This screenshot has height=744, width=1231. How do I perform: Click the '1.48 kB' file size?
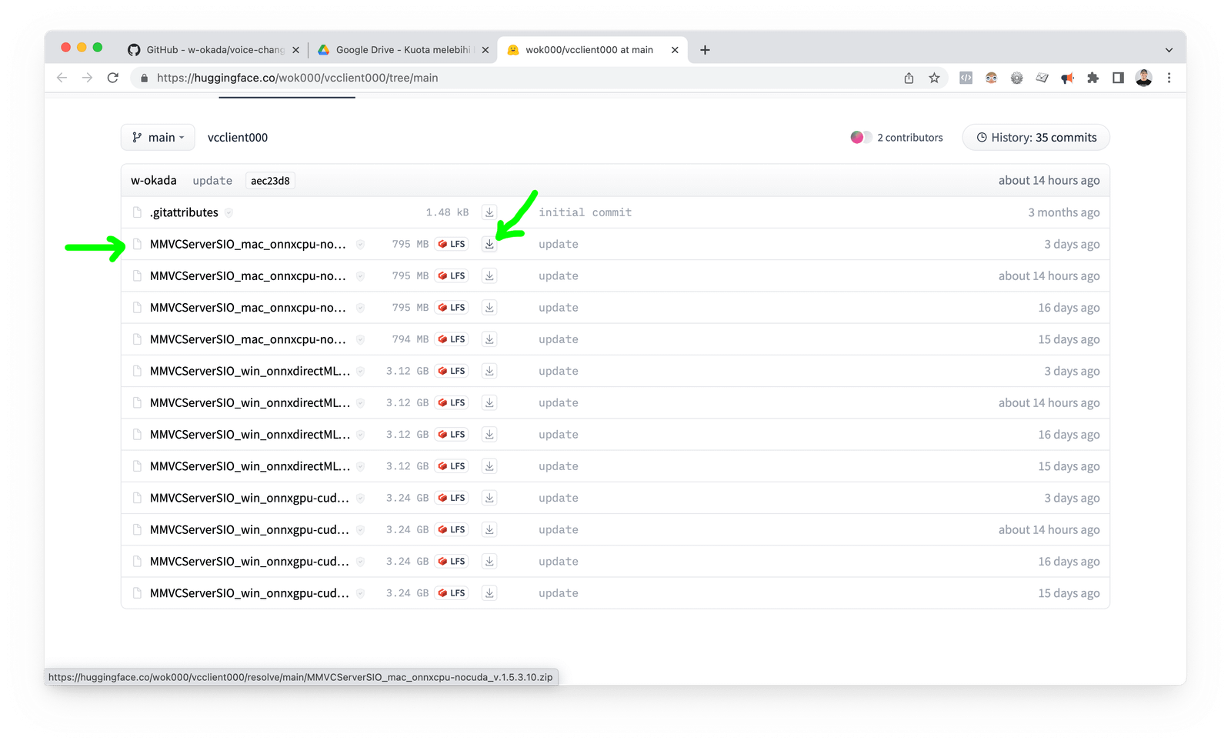[x=447, y=212]
